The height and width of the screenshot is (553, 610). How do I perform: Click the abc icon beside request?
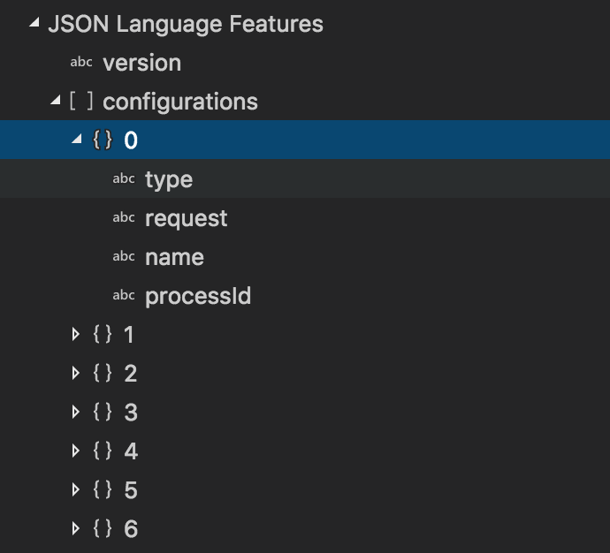(x=124, y=217)
